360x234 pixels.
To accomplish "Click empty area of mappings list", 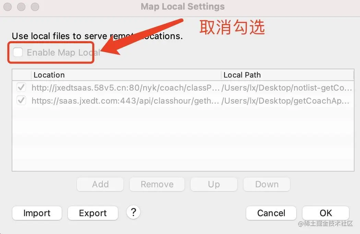I will 183,139.
